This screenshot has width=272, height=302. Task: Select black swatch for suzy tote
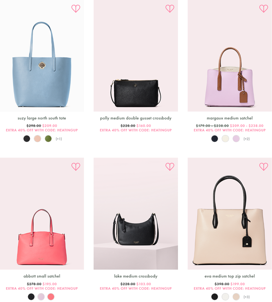[x=27, y=138]
